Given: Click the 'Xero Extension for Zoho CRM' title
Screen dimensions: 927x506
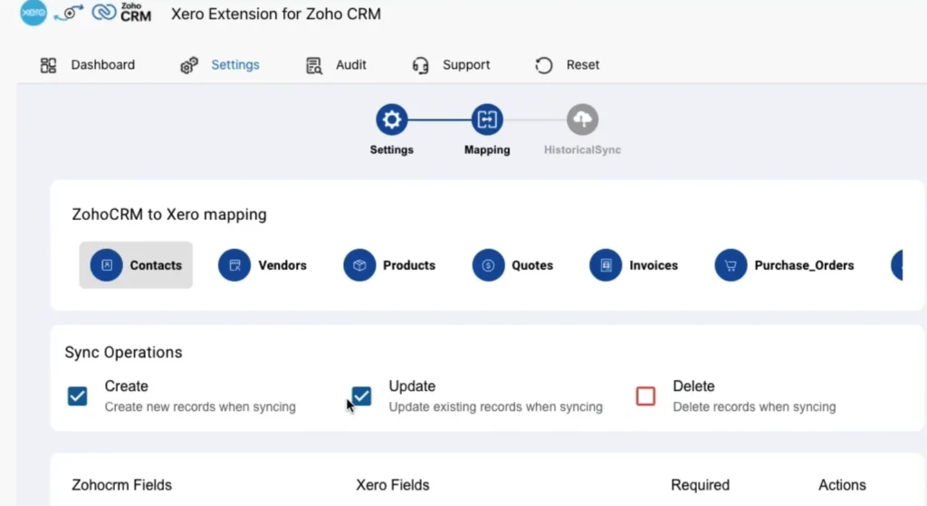Looking at the screenshot, I should click(276, 14).
